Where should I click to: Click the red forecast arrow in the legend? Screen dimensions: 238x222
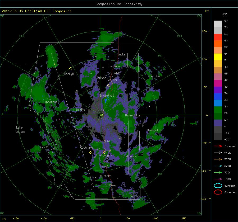point(218,146)
